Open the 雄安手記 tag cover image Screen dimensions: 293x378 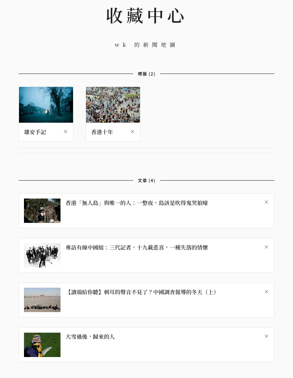tap(46, 105)
